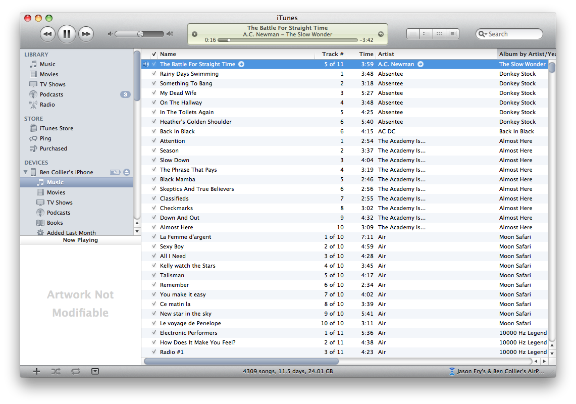Open the search magnifier options dropdown
The image size is (576, 404).
click(482, 34)
